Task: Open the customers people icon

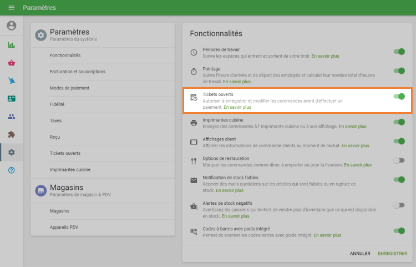Action: click(12, 117)
